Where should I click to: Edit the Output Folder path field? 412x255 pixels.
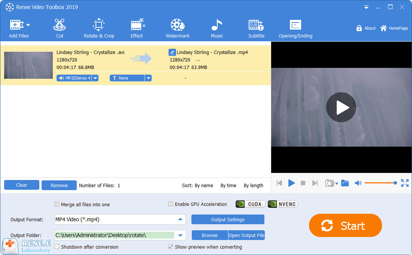tap(115, 235)
